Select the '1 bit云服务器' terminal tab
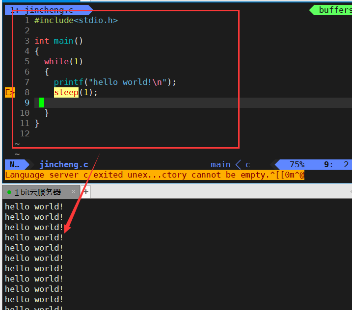This screenshot has height=310, width=352. 41,192
